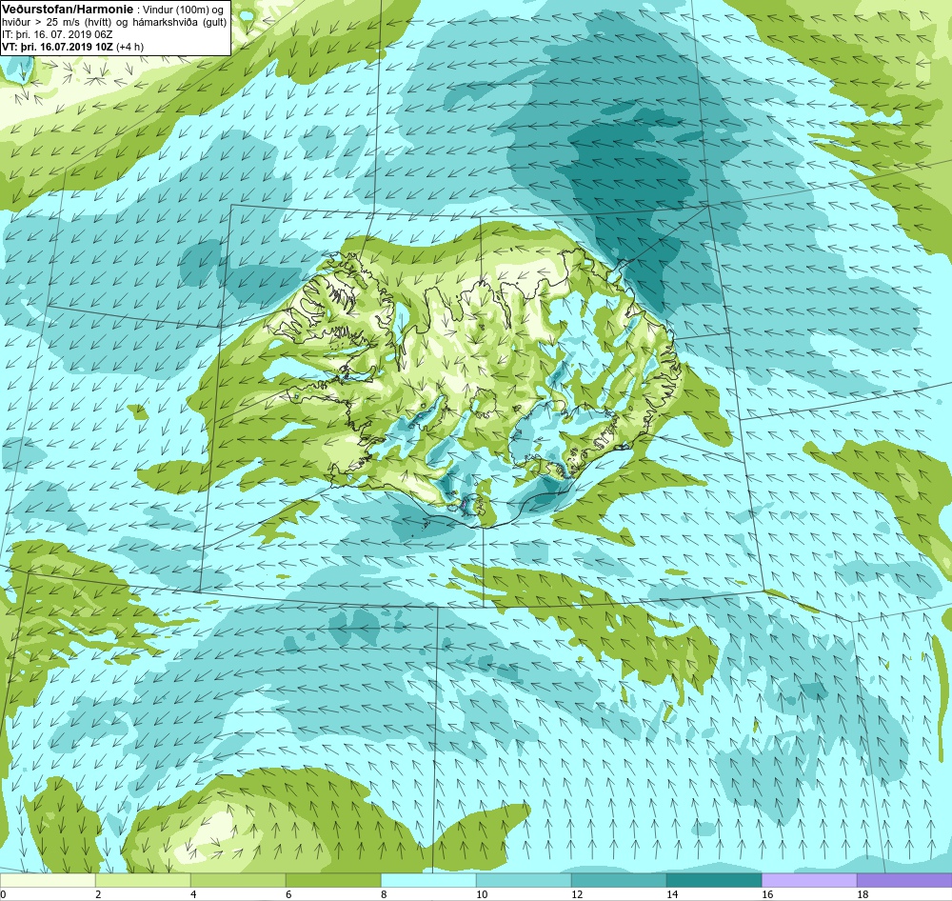Image resolution: width=952 pixels, height=901 pixels.
Task: Select the 14–16 m/s dark teal swatch
Action: pyautogui.click(x=714, y=880)
